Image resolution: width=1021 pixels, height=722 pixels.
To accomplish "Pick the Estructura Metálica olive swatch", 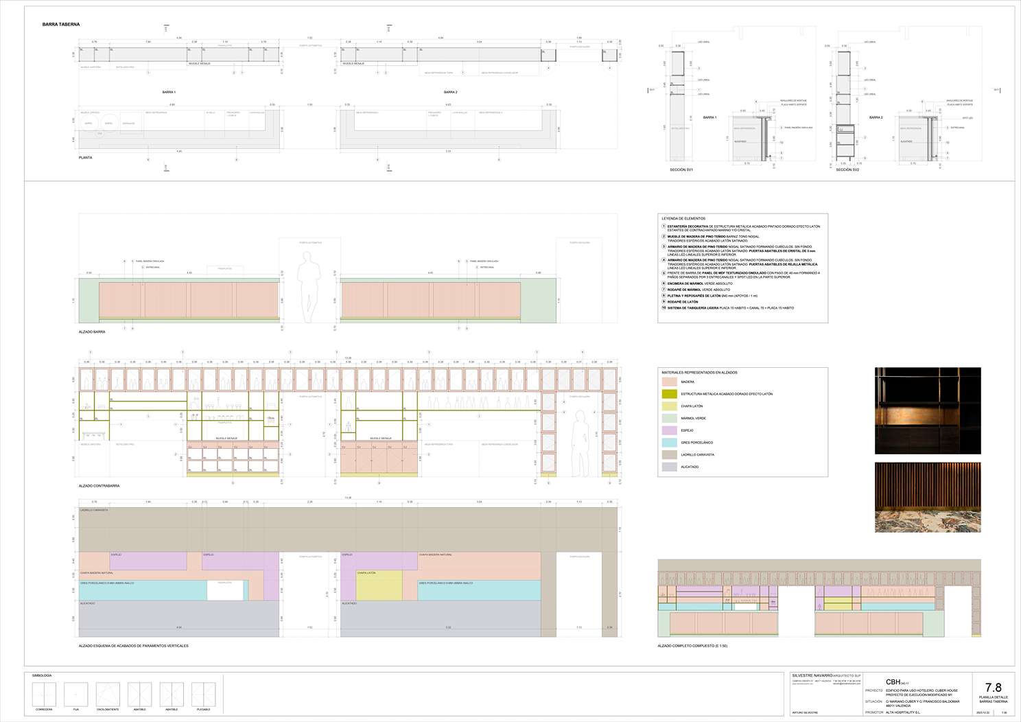I will (x=669, y=394).
